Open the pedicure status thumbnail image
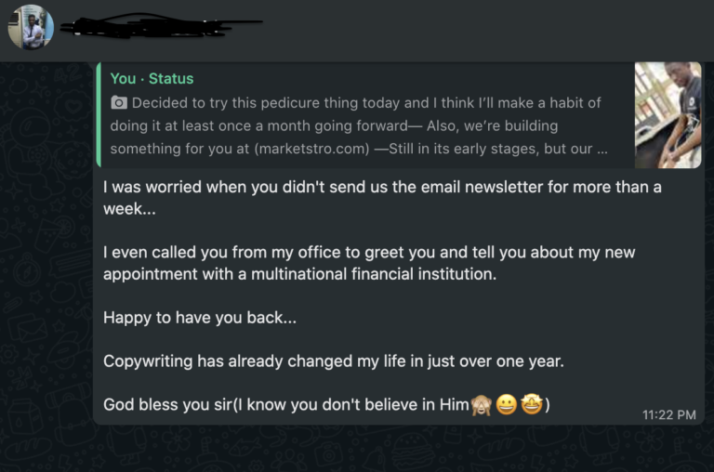 point(668,115)
